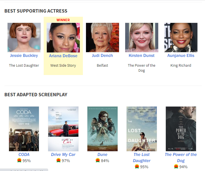Click the red WINNER label
This screenshot has width=205, height=171.
(x=63, y=20)
